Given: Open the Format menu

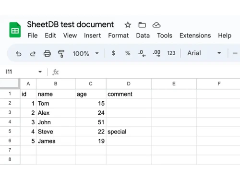Looking at the screenshot, I should tap(119, 36).
